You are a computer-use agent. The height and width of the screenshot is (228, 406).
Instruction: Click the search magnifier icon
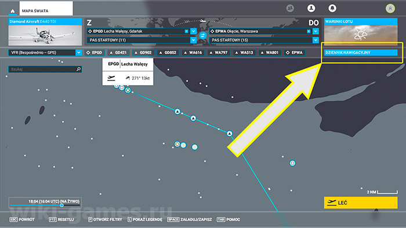tap(78, 69)
